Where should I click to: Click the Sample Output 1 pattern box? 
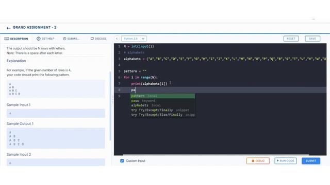click(56, 138)
